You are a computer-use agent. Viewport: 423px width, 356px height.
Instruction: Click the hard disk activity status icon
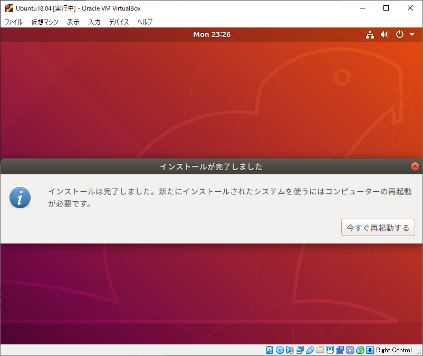(269, 350)
